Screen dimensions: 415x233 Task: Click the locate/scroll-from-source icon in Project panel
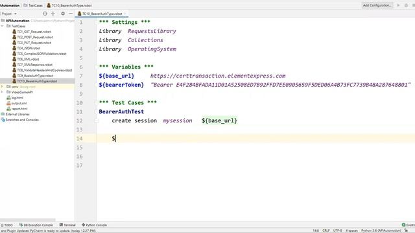point(45,14)
